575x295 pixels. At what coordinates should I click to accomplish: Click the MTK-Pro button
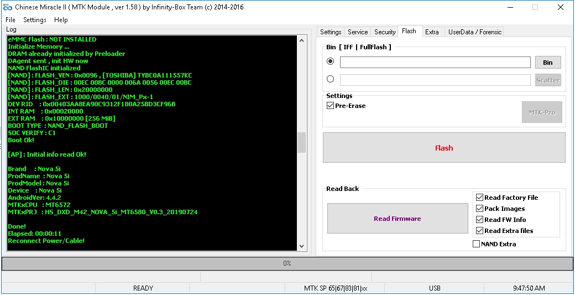pos(542,112)
